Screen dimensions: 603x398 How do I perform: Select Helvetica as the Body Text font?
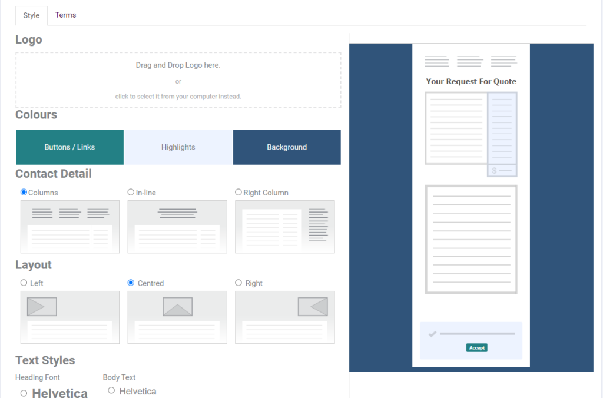[x=111, y=390]
